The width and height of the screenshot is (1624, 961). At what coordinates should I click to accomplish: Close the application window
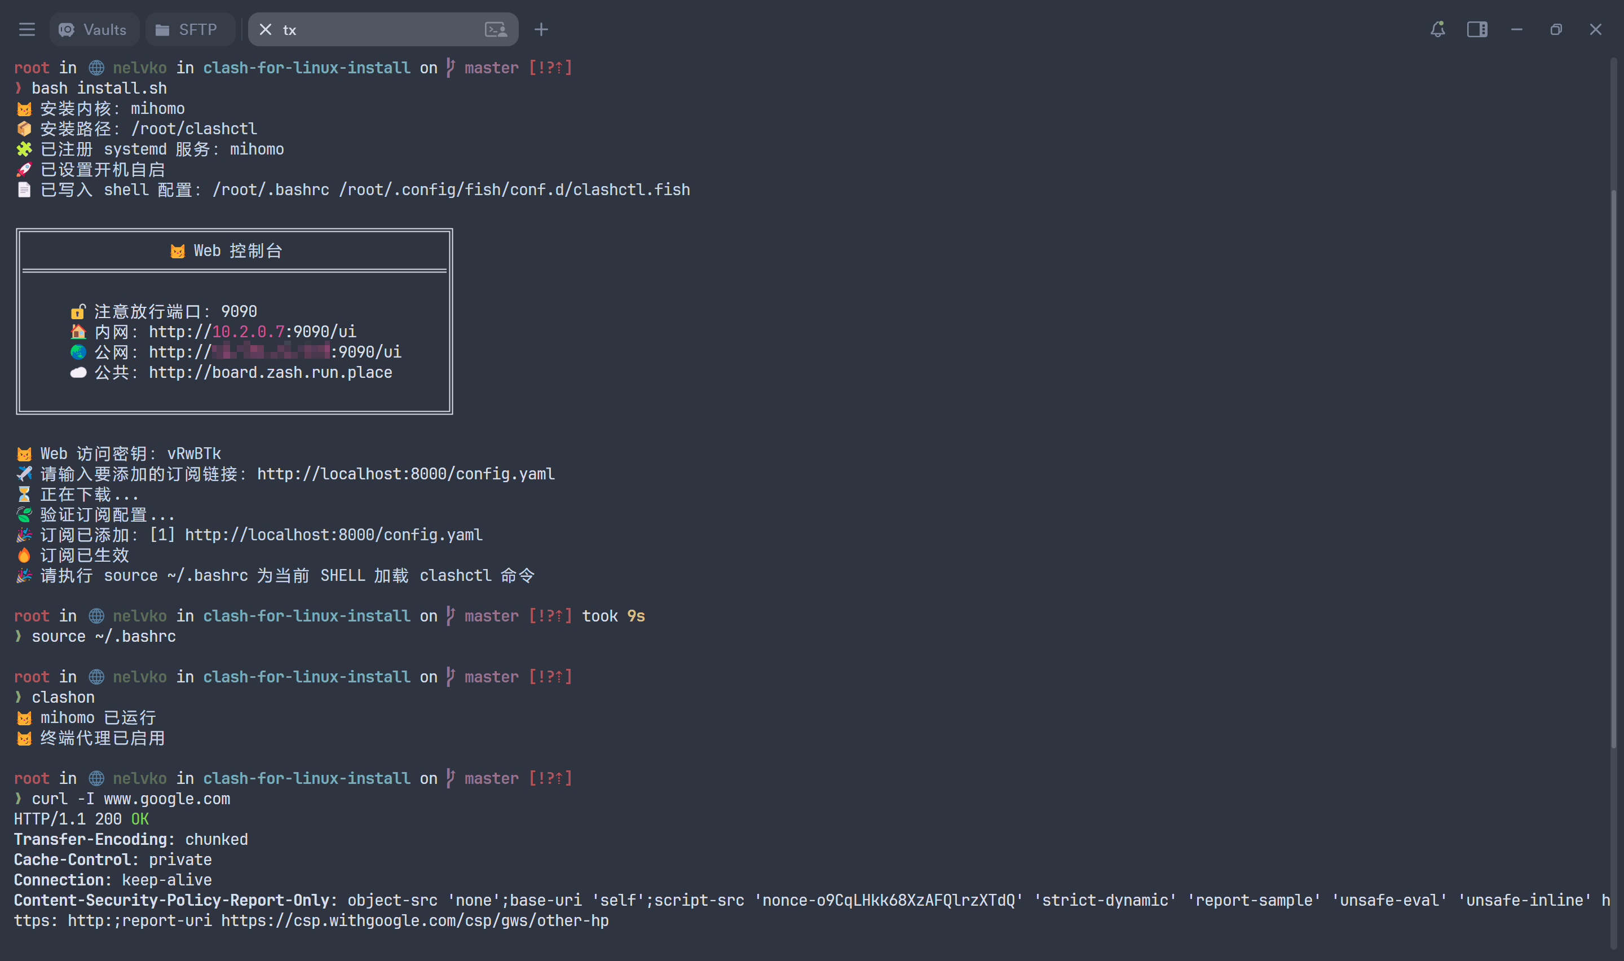[x=1595, y=30]
